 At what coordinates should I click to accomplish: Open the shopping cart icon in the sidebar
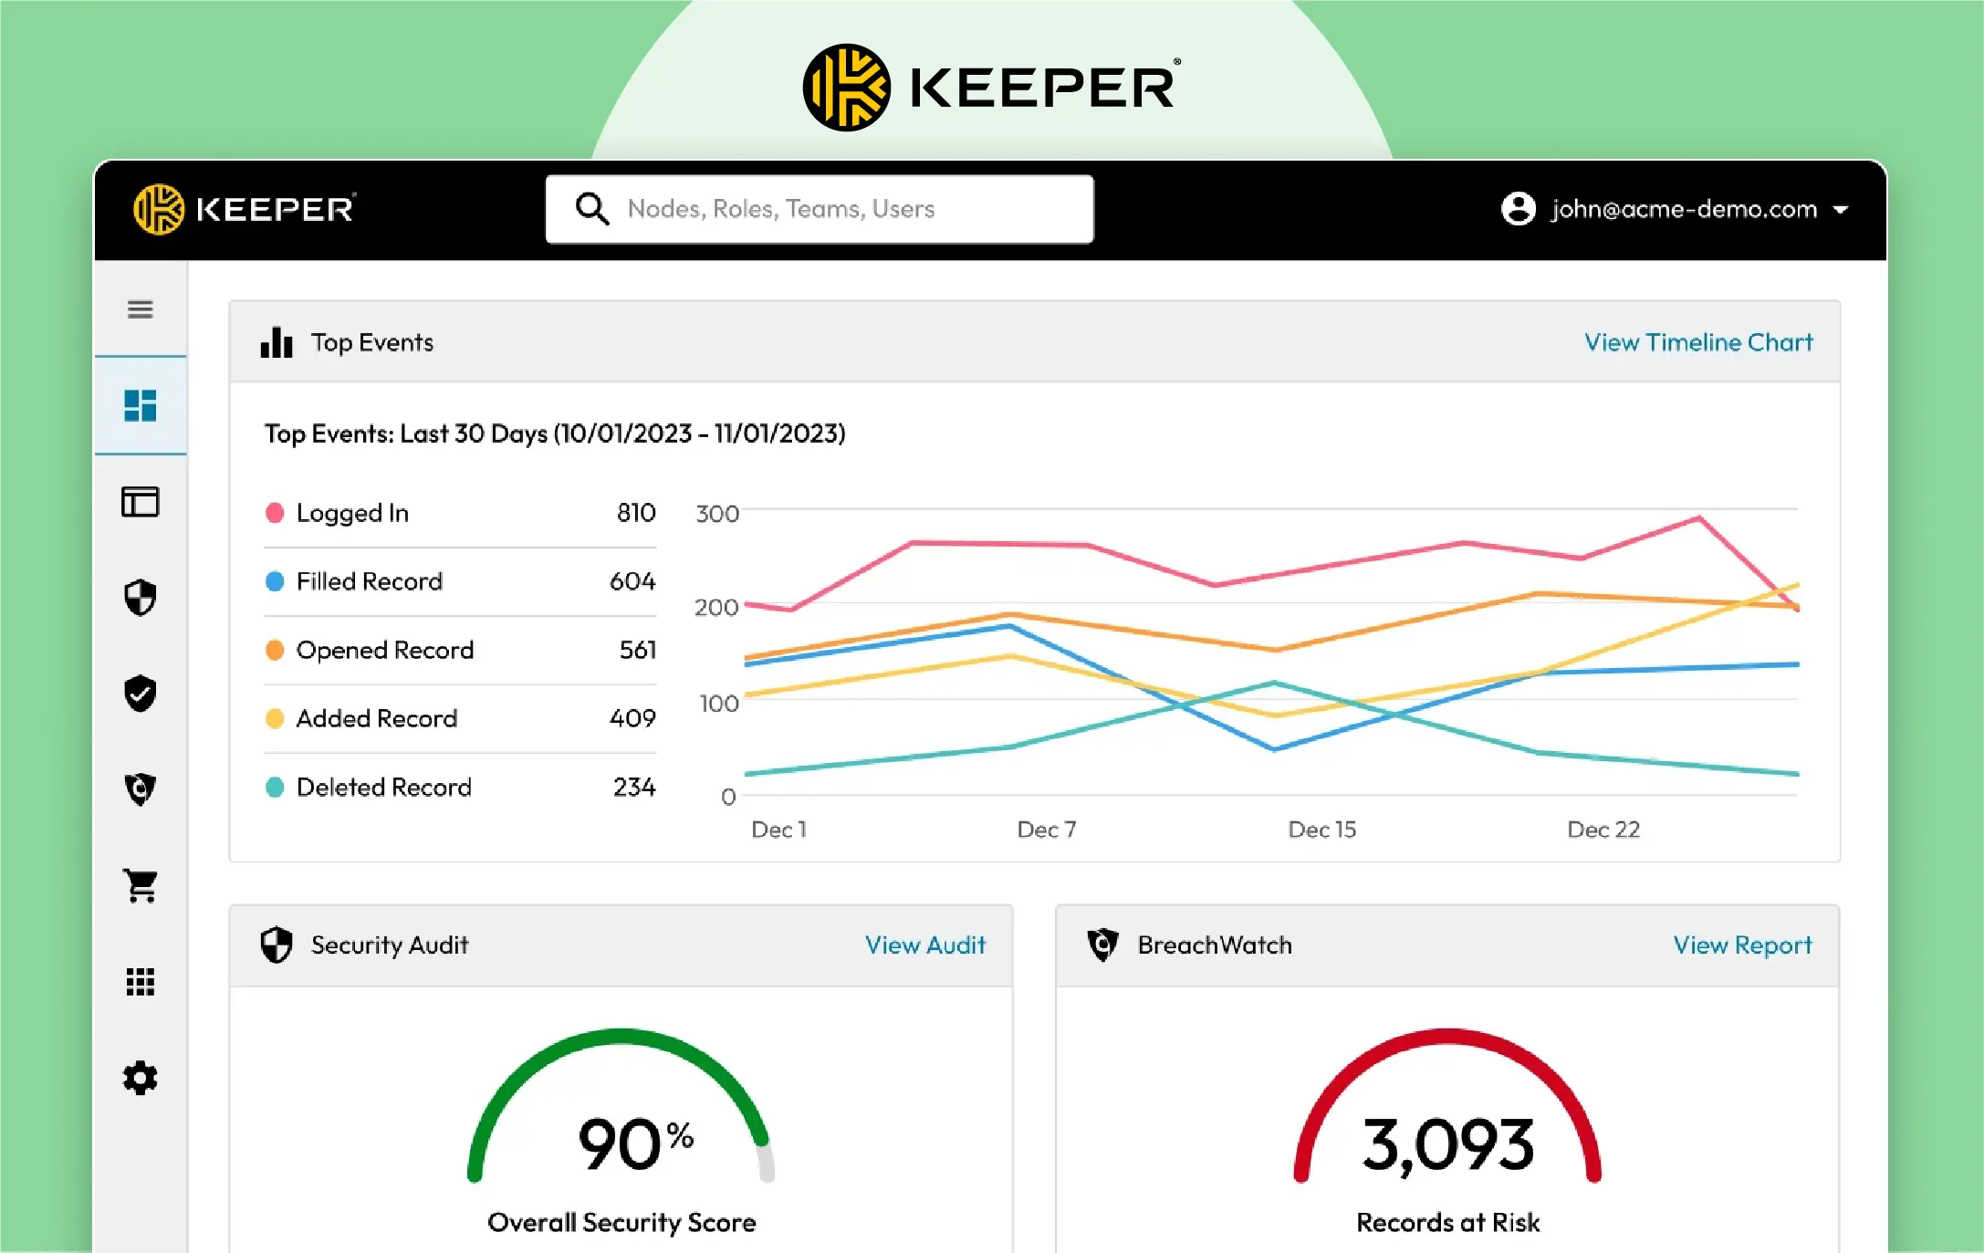pos(141,885)
